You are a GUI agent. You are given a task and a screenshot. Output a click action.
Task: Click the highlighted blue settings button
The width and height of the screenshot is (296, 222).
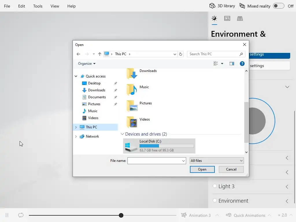coord(270,55)
